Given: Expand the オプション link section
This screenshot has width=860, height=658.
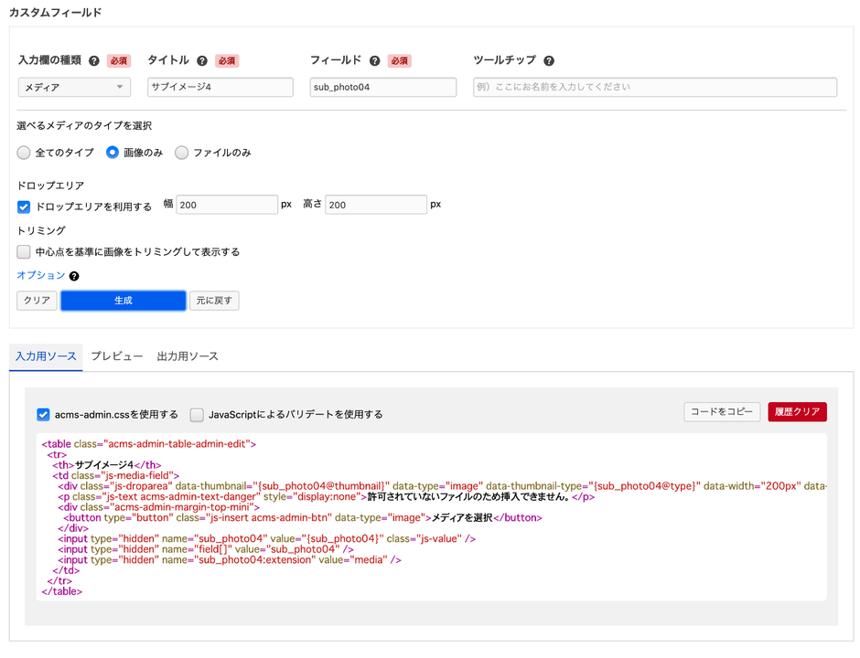Looking at the screenshot, I should pyautogui.click(x=41, y=275).
